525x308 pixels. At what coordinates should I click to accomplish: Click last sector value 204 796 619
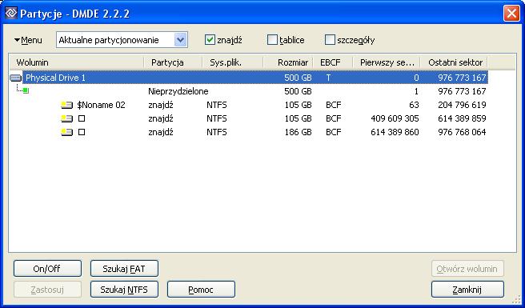point(462,105)
